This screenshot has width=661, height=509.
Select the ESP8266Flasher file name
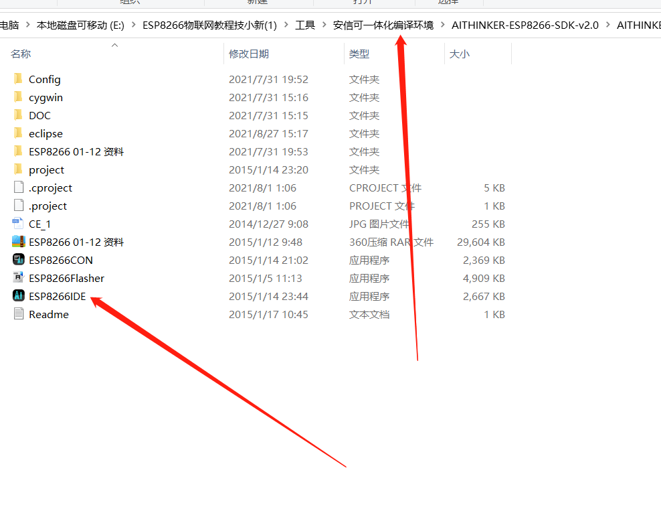pos(67,279)
